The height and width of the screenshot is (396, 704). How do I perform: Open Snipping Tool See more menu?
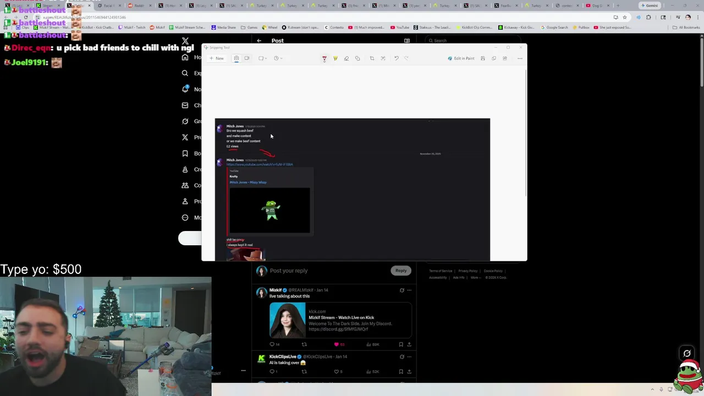[520, 58]
